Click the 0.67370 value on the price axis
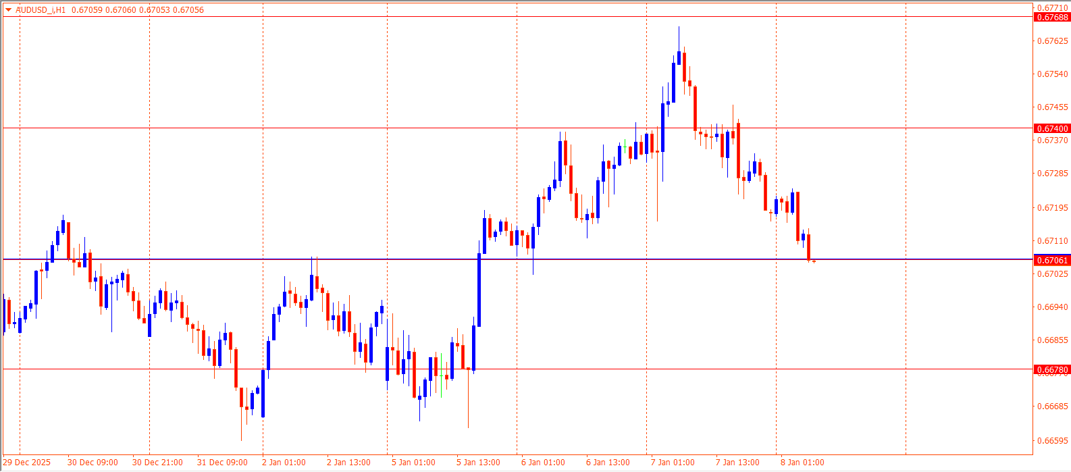The width and height of the screenshot is (1071, 472). tap(1053, 140)
